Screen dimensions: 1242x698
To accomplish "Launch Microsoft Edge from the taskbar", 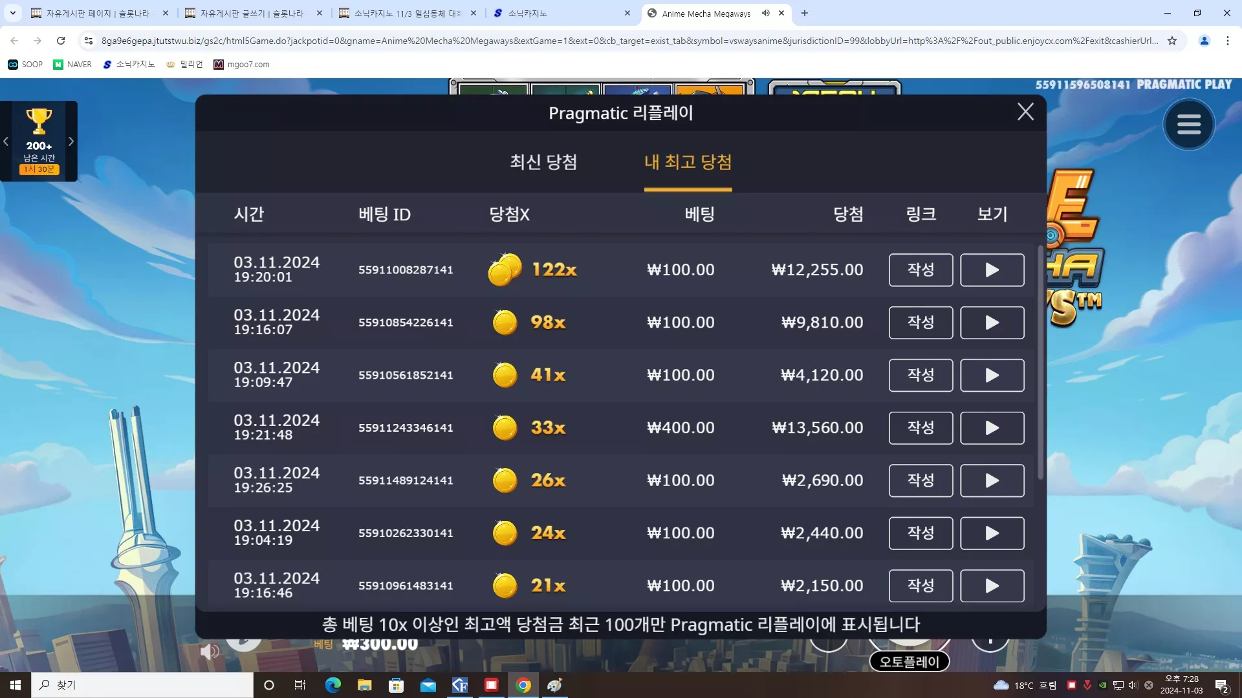I will tap(332, 685).
